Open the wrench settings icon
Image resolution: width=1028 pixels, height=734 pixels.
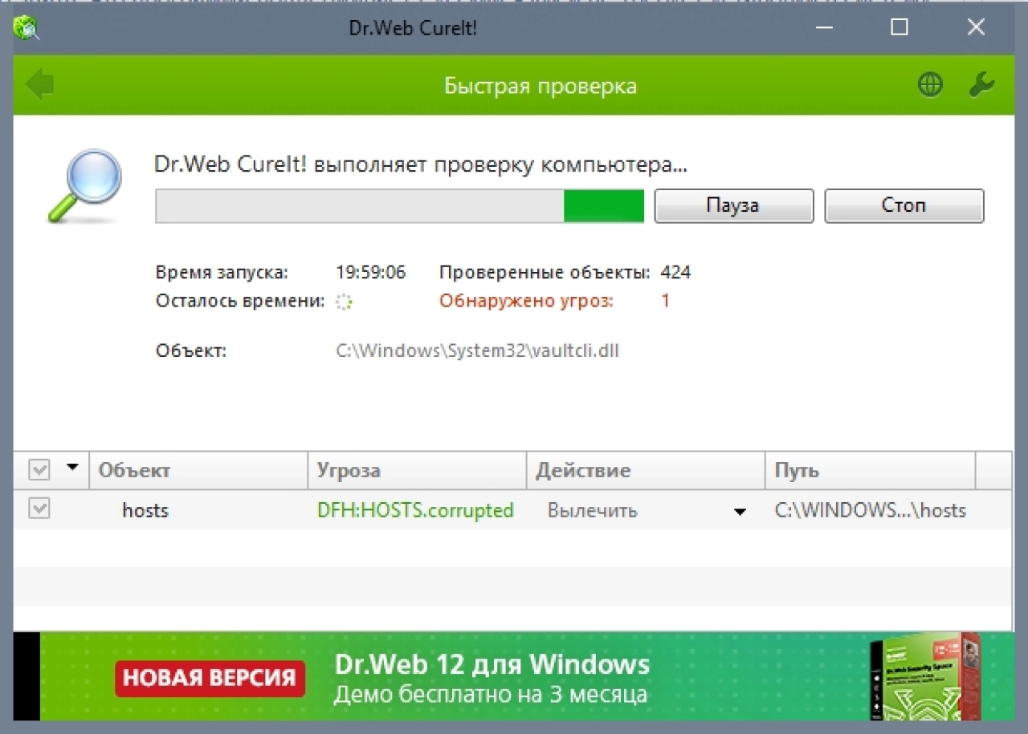click(981, 85)
